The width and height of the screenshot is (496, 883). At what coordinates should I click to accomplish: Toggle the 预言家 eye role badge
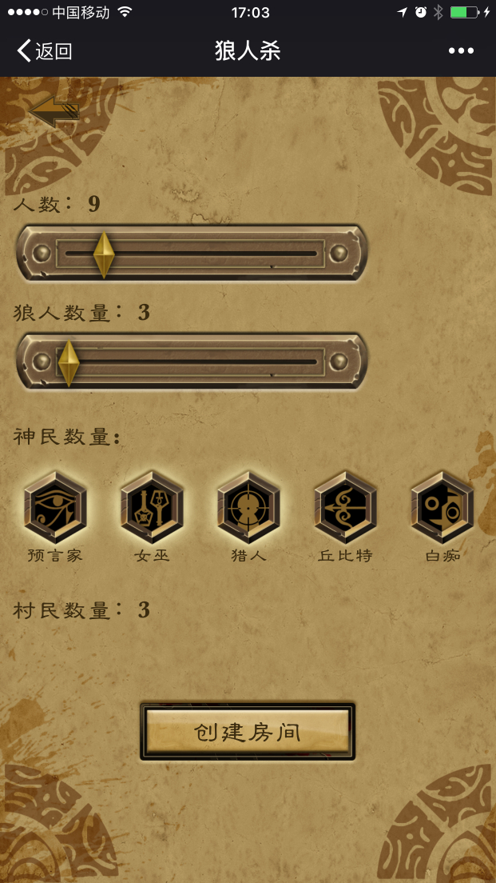pos(55,507)
